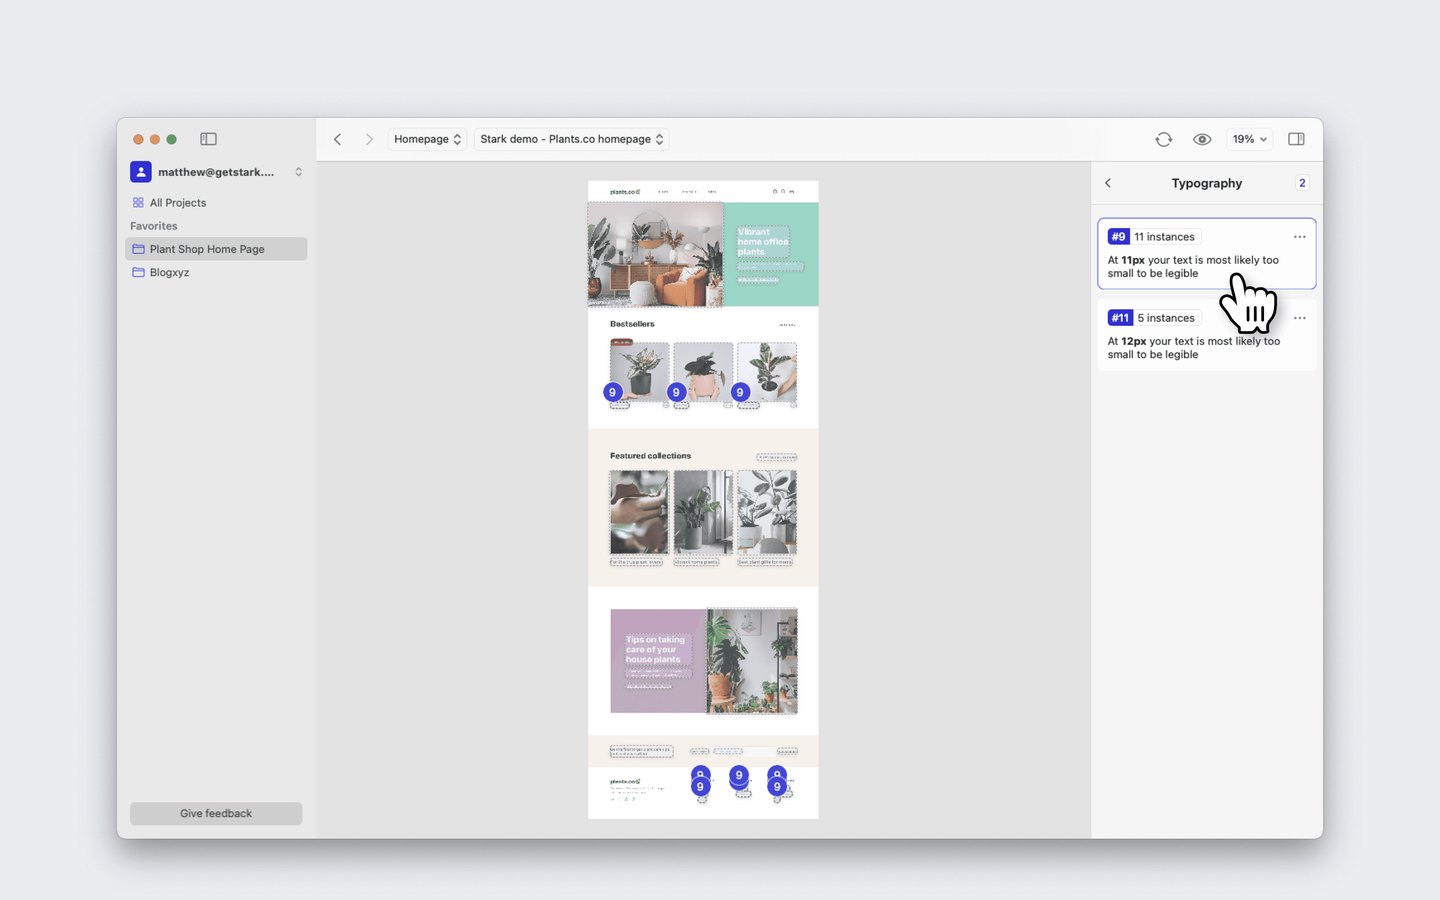Click the plants.co logo in canvas header

tap(625, 192)
